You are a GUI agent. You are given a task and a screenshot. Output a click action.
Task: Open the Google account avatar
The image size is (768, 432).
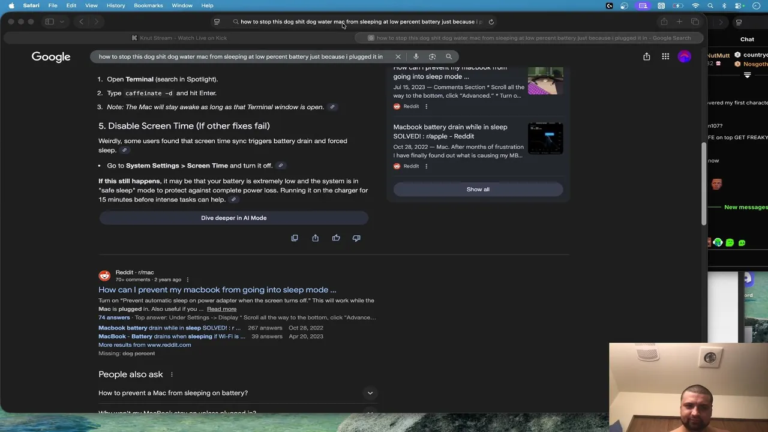tap(684, 56)
